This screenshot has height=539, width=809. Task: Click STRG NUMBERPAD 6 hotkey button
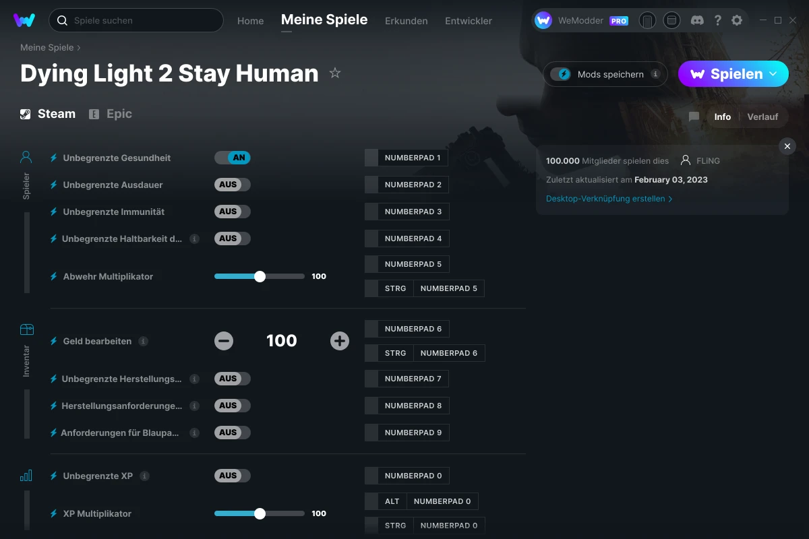point(425,353)
